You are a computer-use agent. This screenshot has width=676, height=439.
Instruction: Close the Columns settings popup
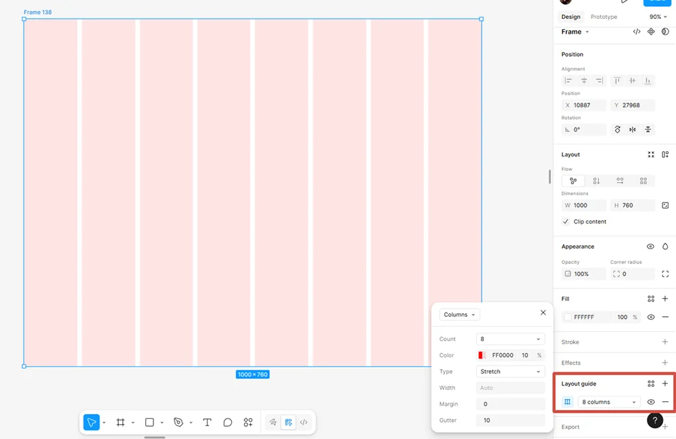(544, 313)
